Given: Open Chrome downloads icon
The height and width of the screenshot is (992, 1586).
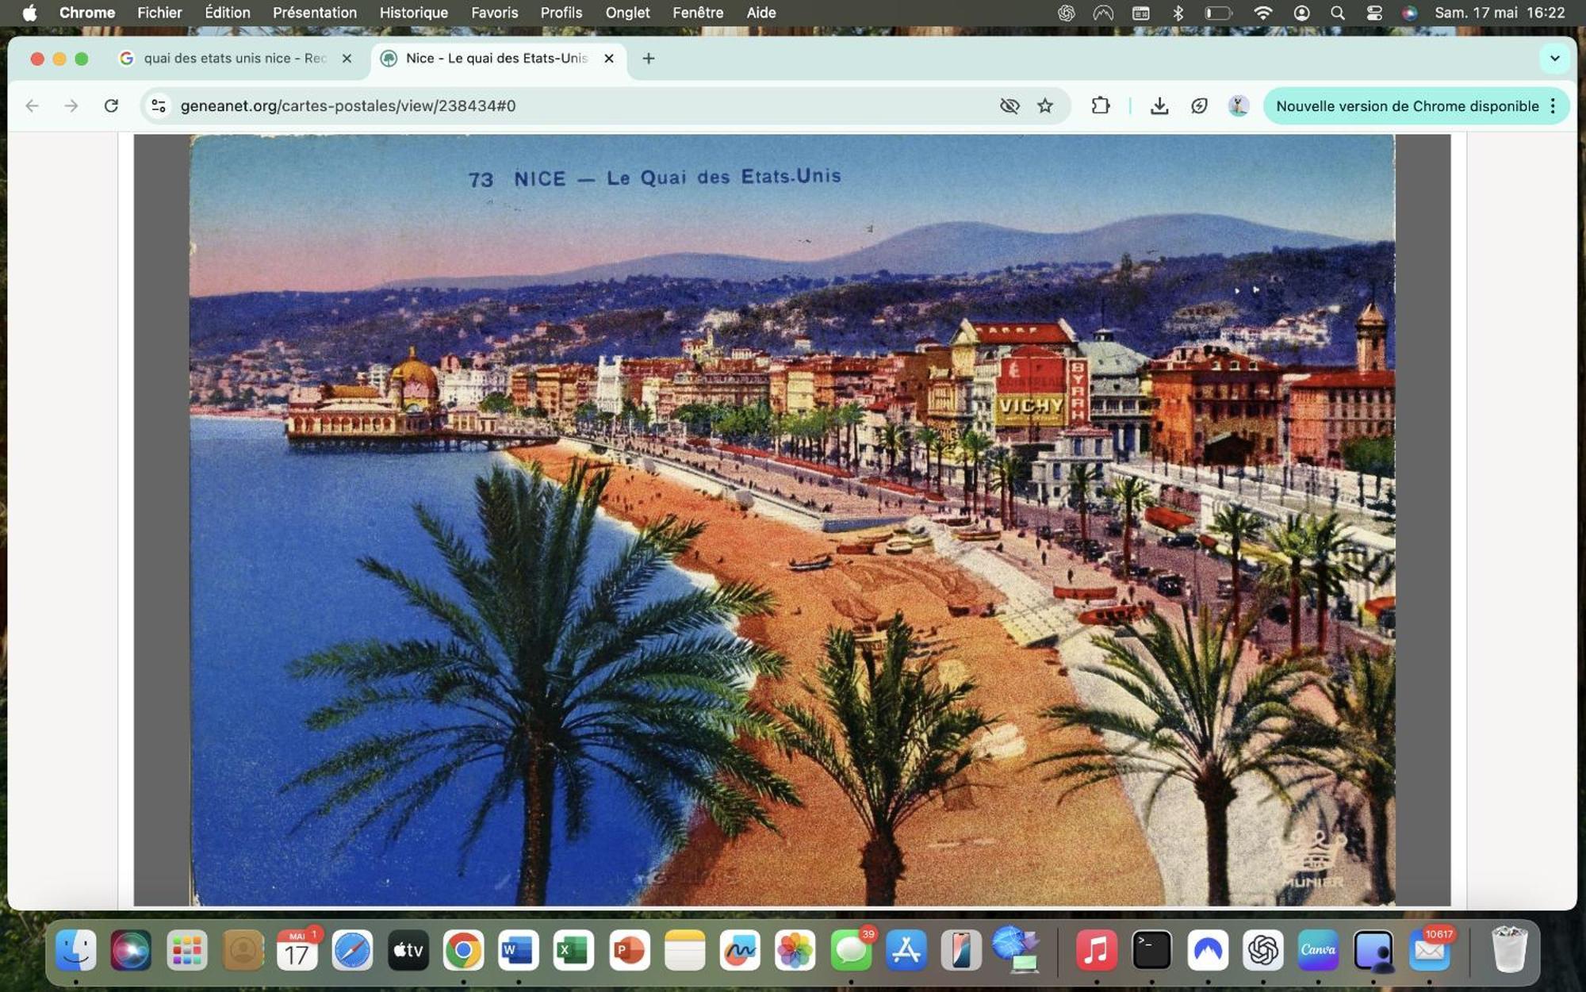Looking at the screenshot, I should tap(1159, 105).
